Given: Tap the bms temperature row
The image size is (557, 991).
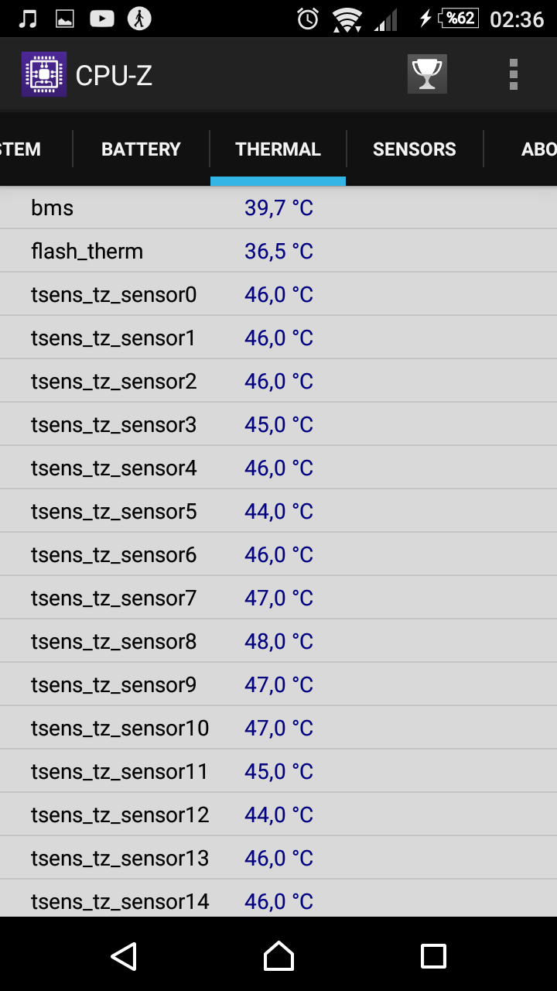Looking at the screenshot, I should (x=278, y=207).
